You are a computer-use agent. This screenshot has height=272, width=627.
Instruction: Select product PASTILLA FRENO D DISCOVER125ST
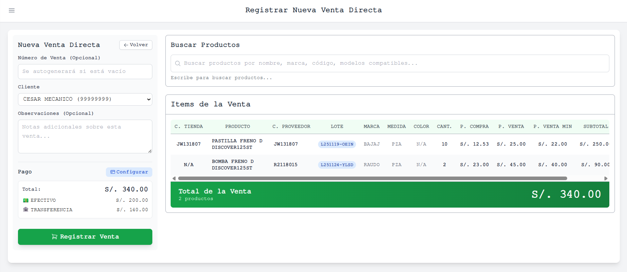(x=237, y=144)
